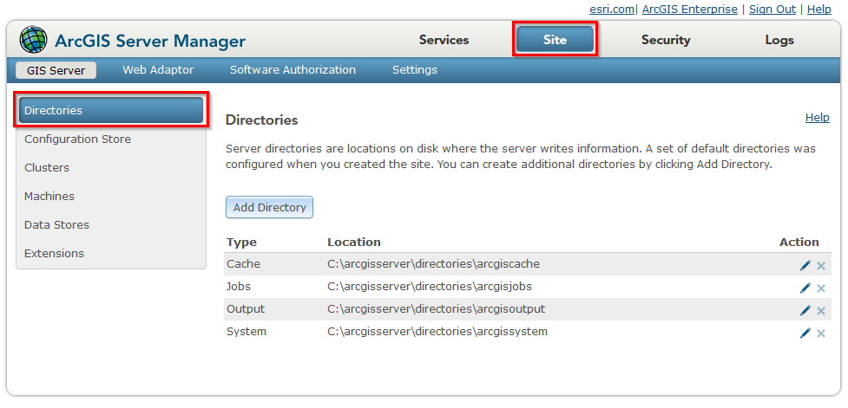Click the ArcGIS globe logo icon

tap(34, 40)
